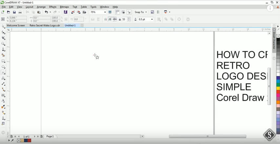Open the Insert Character docker tab
The width and height of the screenshot is (280, 144).
[274, 39]
